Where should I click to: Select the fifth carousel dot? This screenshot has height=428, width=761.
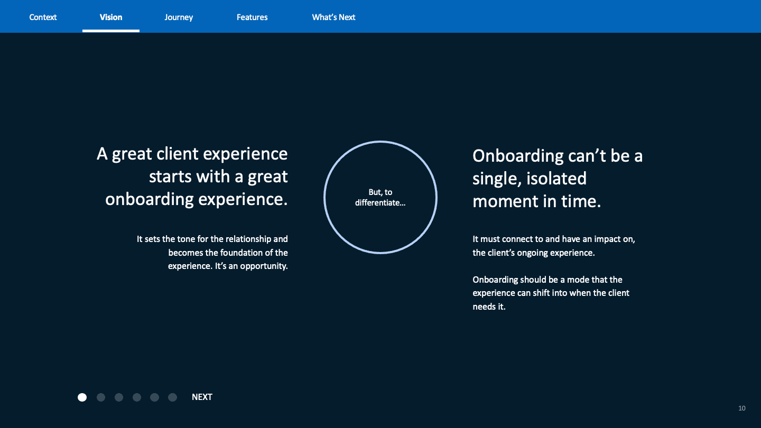(x=154, y=397)
